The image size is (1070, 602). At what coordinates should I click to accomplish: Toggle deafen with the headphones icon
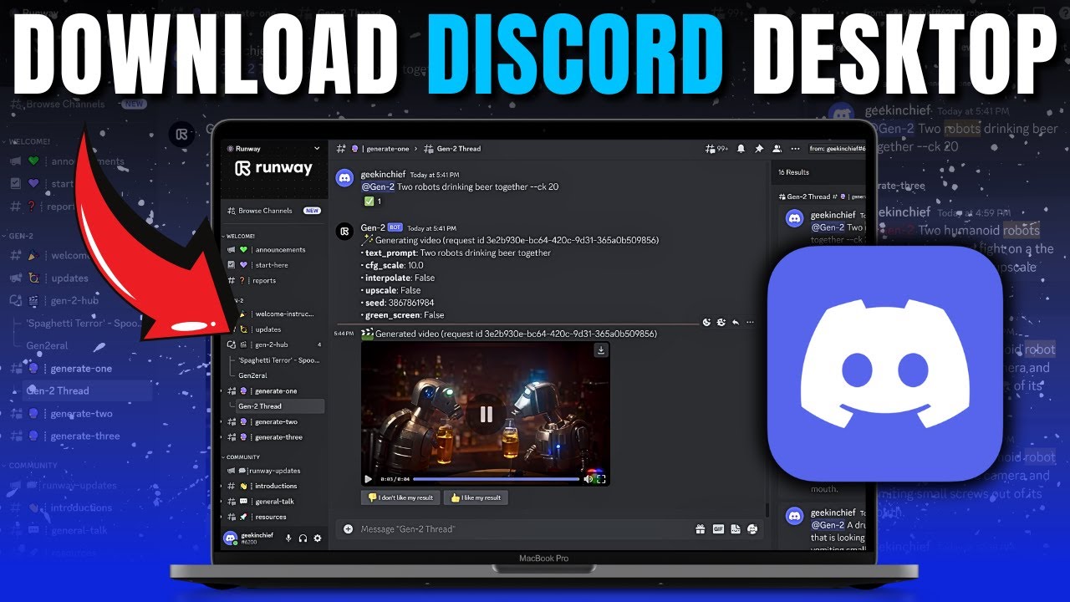(x=303, y=538)
